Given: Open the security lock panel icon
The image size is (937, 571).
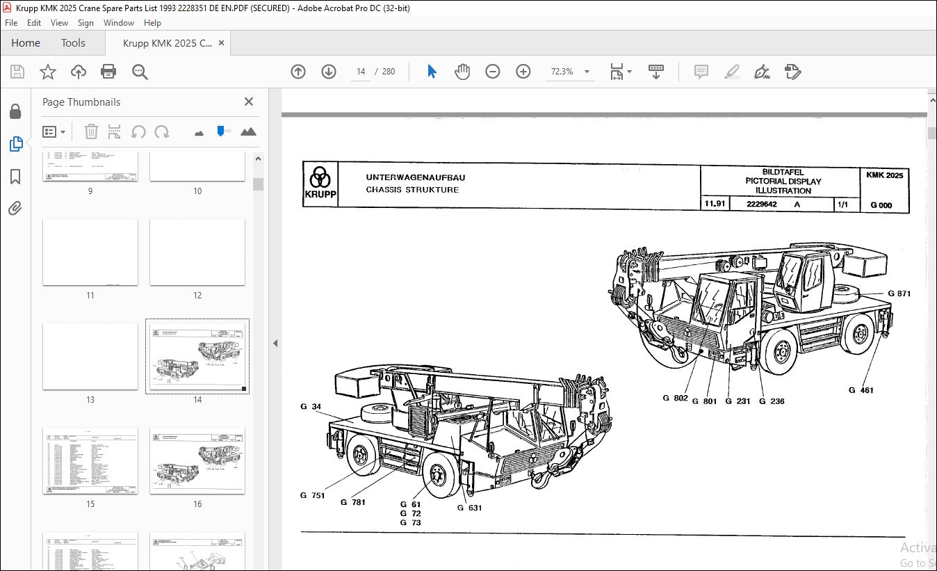Looking at the screenshot, I should coord(15,112).
